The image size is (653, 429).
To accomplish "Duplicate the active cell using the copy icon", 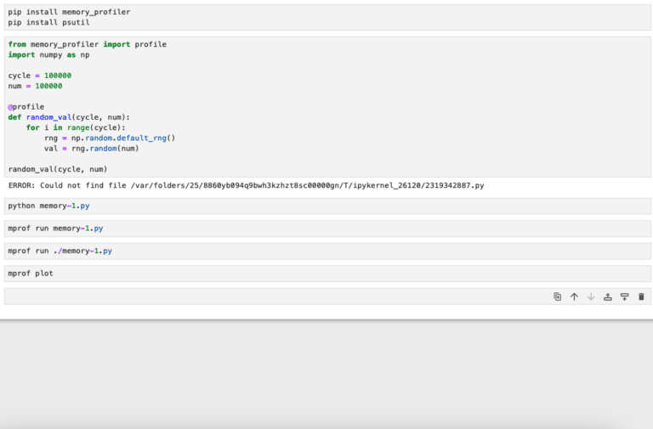I will tap(557, 296).
